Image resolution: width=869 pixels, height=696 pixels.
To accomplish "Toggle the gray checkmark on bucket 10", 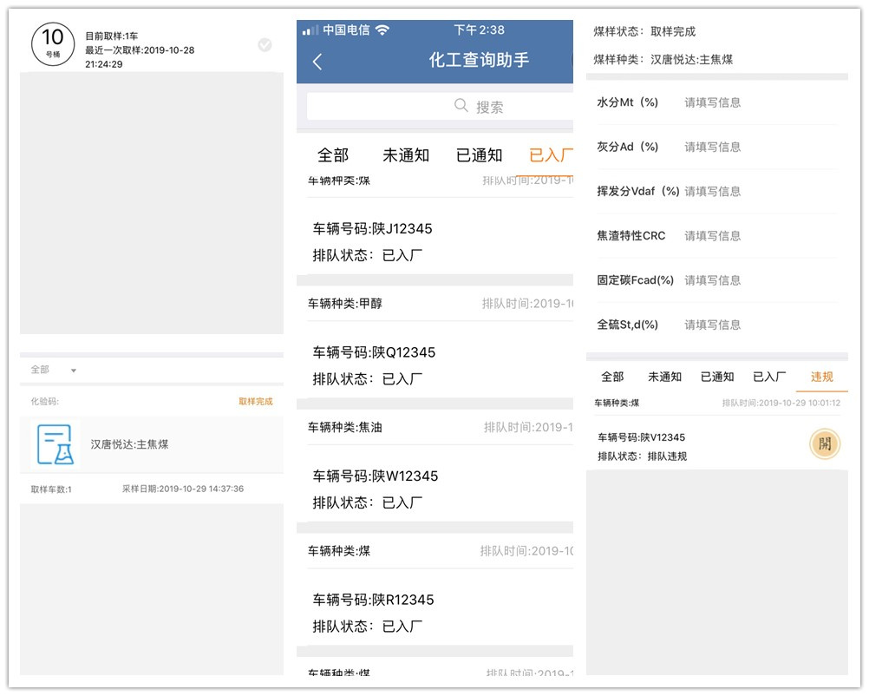I will pos(265,45).
